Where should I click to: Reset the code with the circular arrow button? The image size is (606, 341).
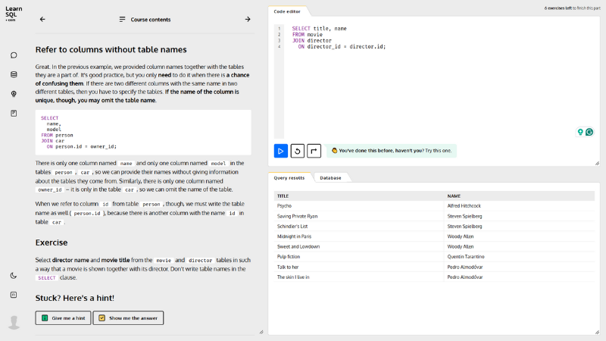click(x=297, y=151)
